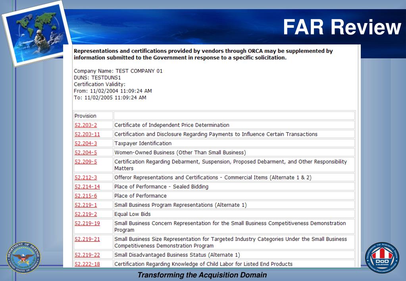Click 'Small Business Program Representations (Alternate 1)'

coord(181,205)
